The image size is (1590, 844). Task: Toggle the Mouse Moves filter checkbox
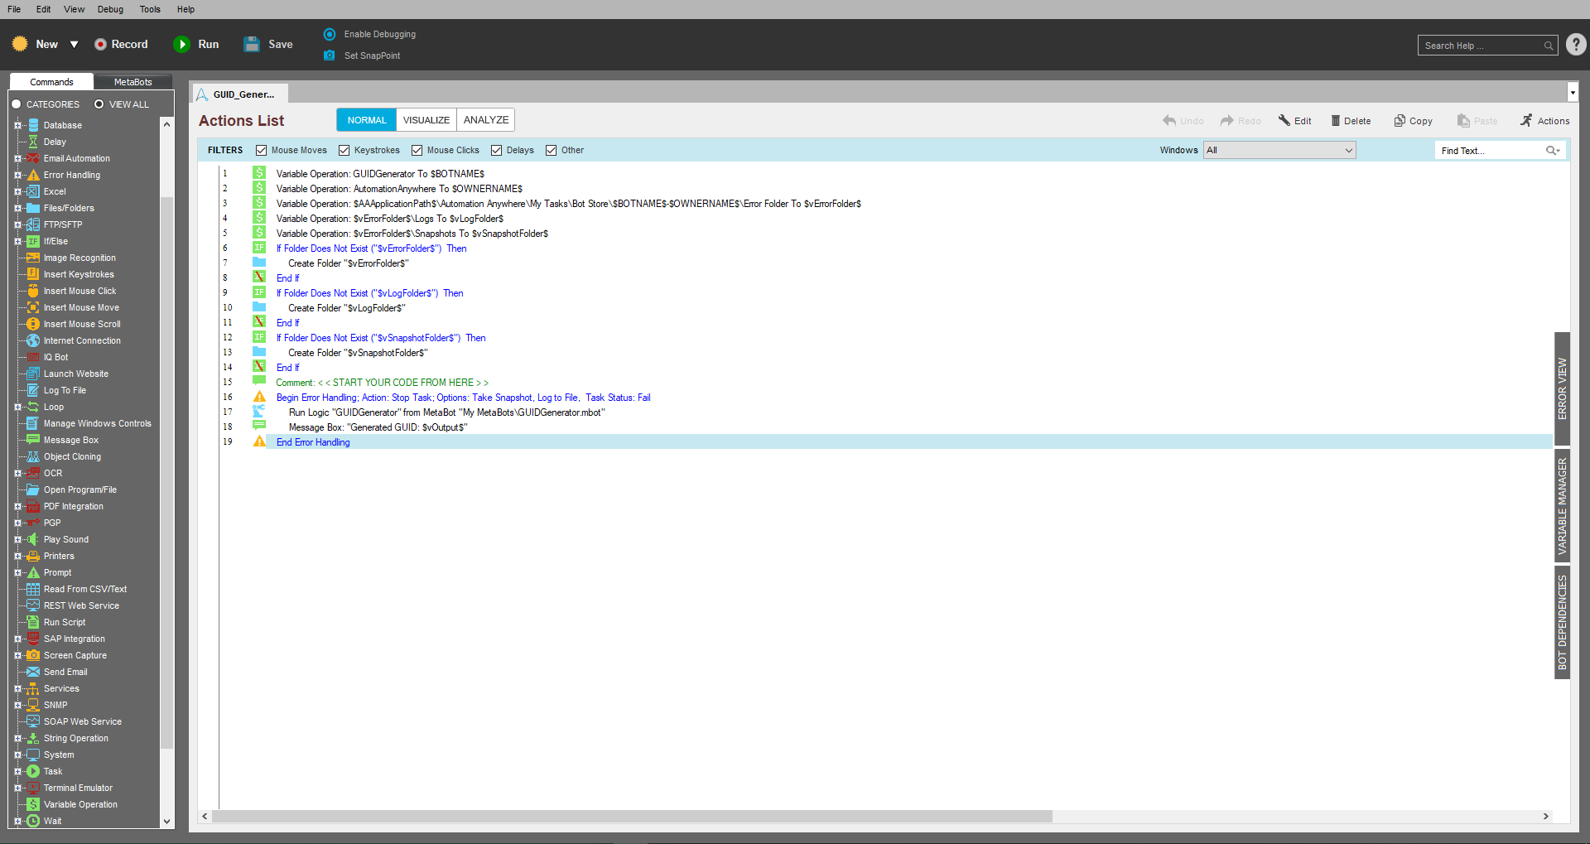(x=262, y=151)
